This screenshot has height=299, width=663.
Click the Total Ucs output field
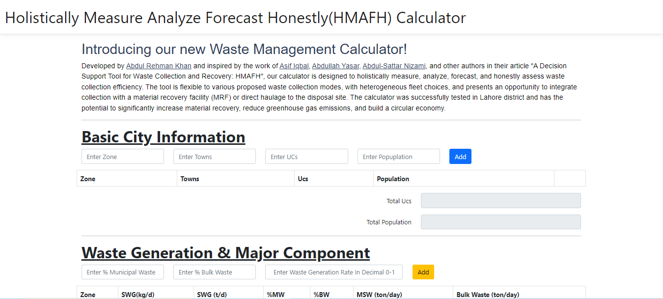click(x=500, y=201)
